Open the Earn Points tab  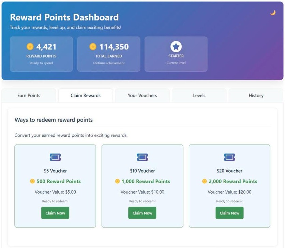coord(29,95)
